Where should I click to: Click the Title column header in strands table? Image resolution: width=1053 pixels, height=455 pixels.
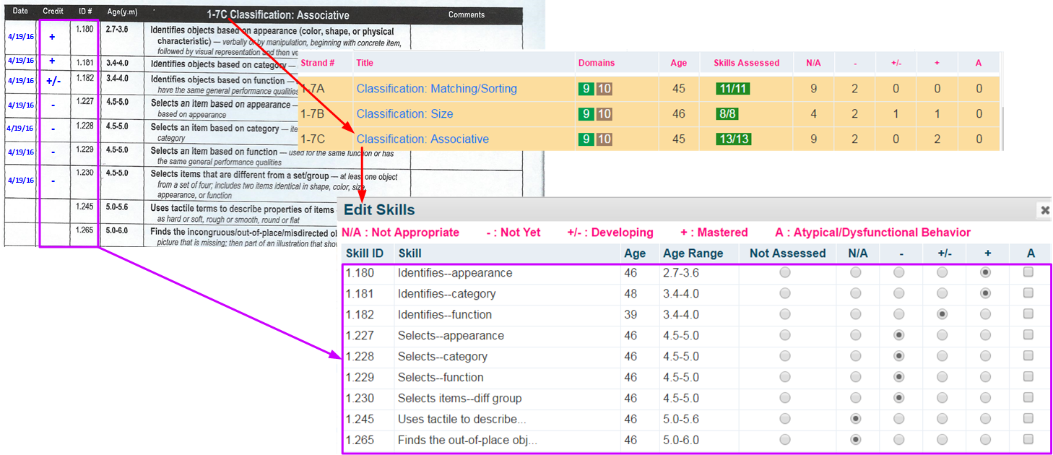tap(365, 63)
